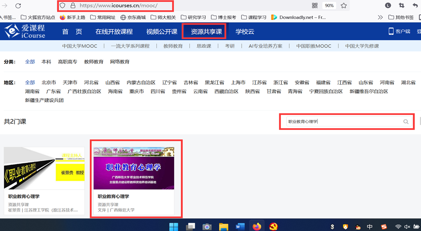Open the 常用网址 bookmark folder

pyautogui.click(x=103, y=17)
